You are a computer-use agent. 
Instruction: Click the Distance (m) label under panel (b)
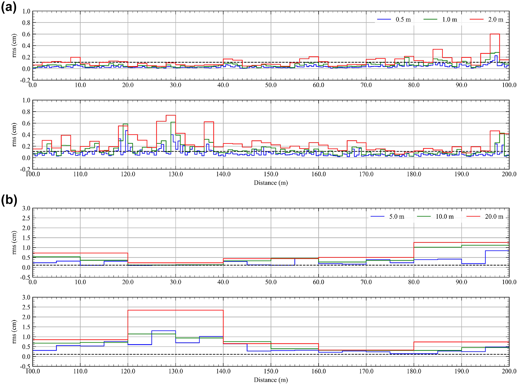271,380
